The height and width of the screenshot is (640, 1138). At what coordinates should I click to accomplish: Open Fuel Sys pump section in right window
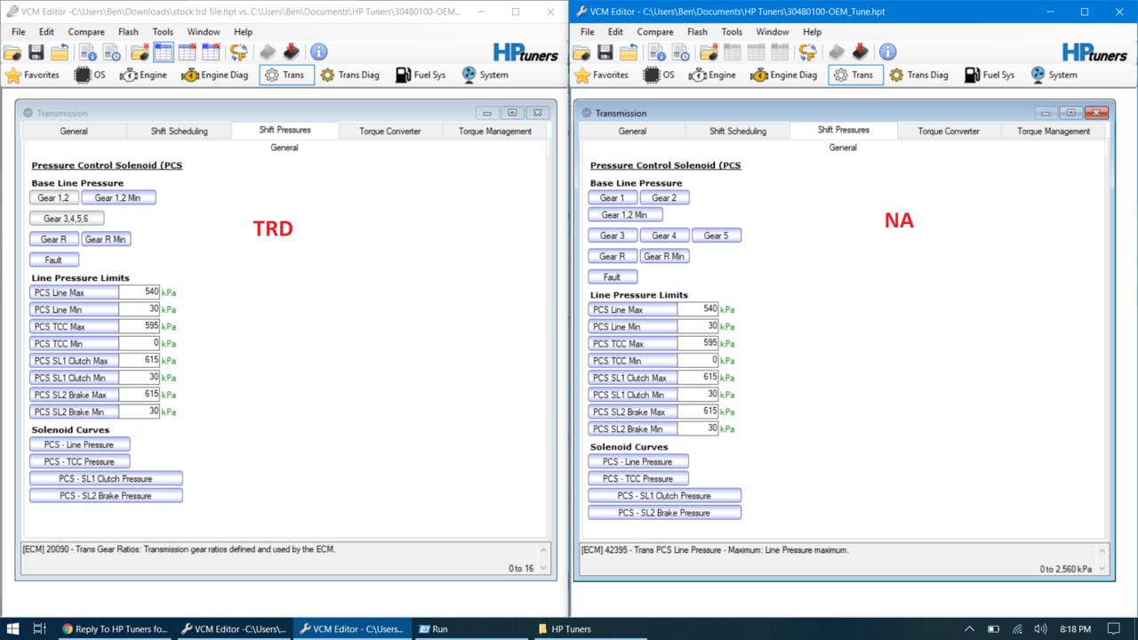coord(990,75)
